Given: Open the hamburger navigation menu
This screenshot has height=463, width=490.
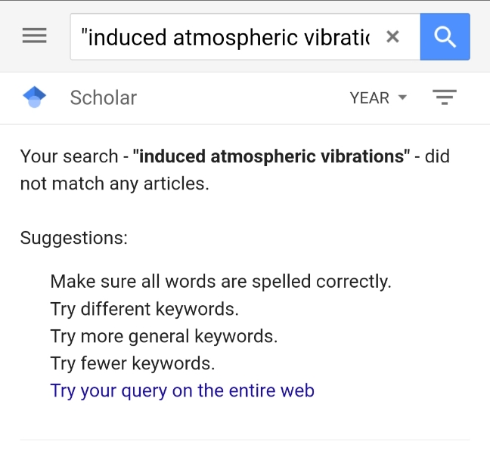Looking at the screenshot, I should (x=35, y=36).
